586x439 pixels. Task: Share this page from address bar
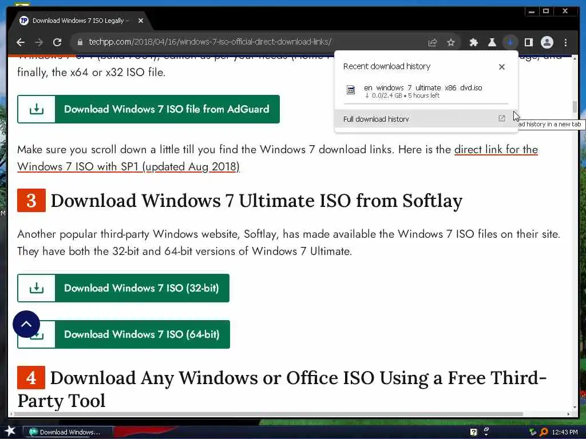433,42
